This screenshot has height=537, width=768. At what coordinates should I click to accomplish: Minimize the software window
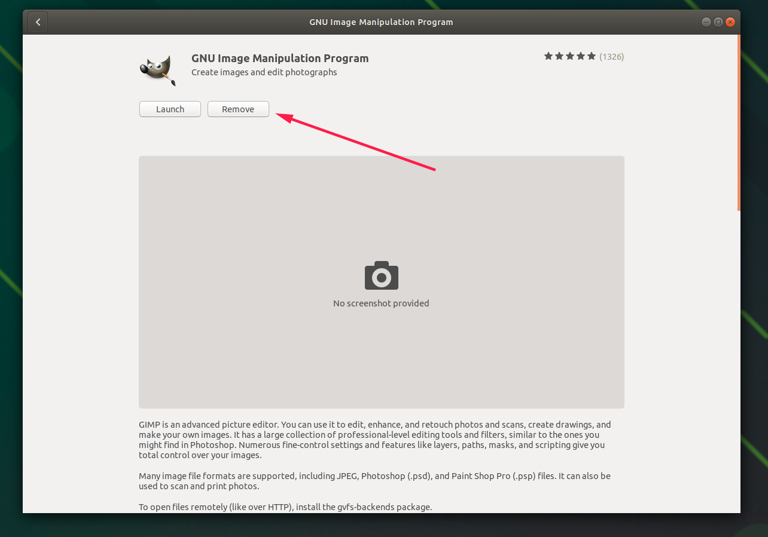click(x=706, y=22)
